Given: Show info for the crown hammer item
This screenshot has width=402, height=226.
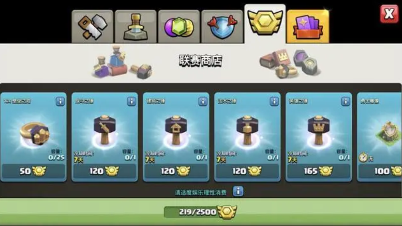Looking at the screenshot, I should click(345, 101).
